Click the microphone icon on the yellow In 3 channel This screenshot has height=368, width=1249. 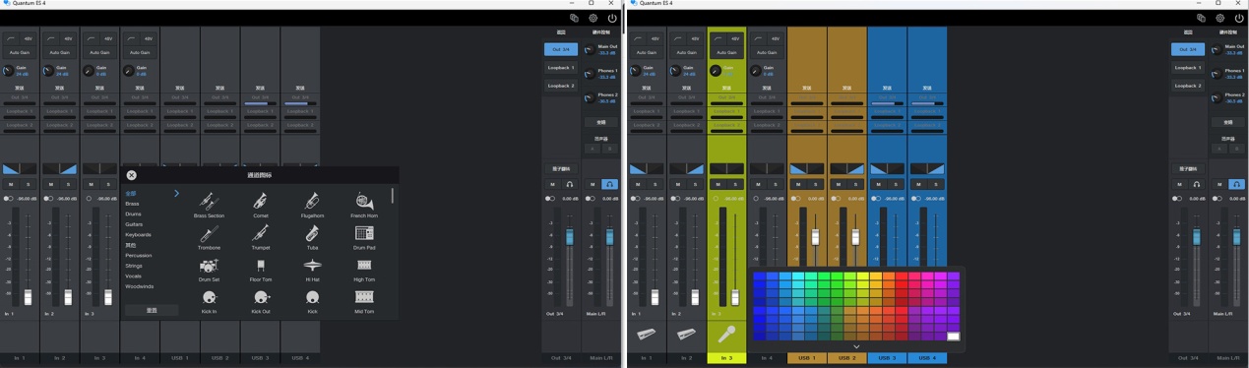pyautogui.click(x=726, y=334)
